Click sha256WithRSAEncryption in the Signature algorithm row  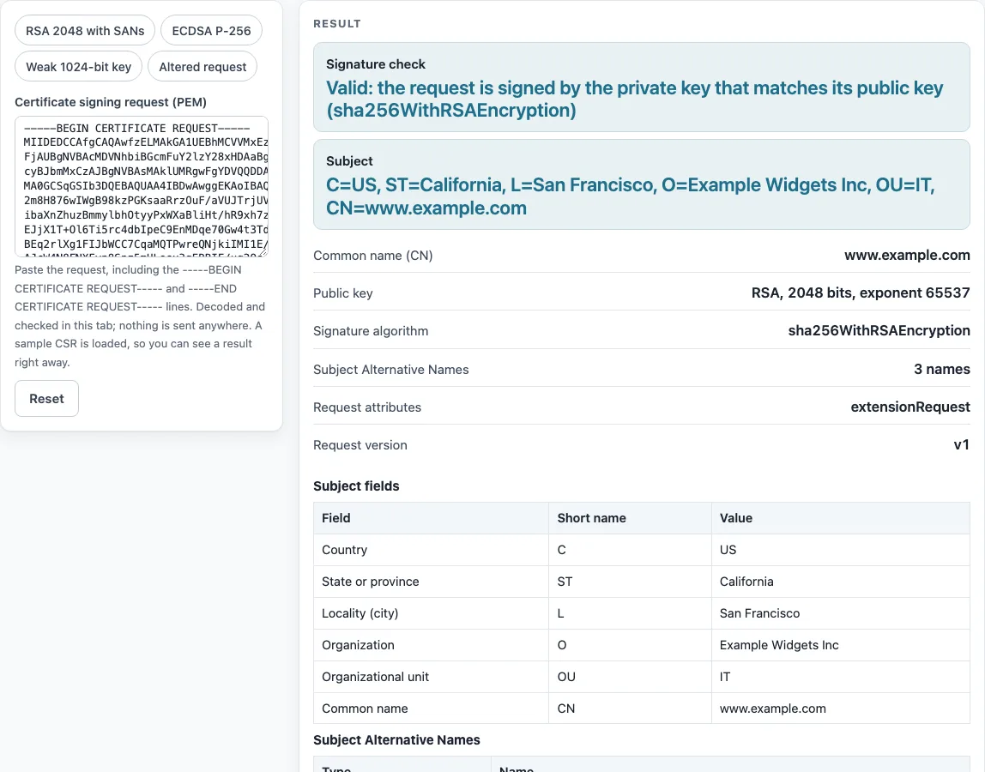879,330
